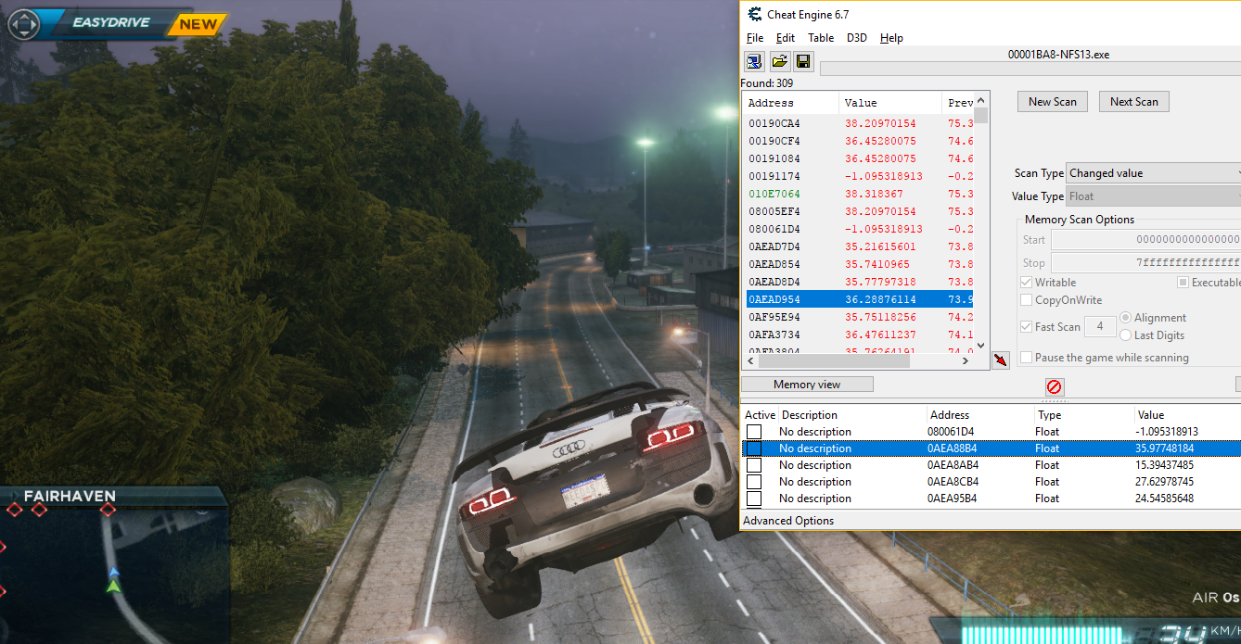Click the Stop address input field
This screenshot has width=1241, height=644.
click(1145, 263)
